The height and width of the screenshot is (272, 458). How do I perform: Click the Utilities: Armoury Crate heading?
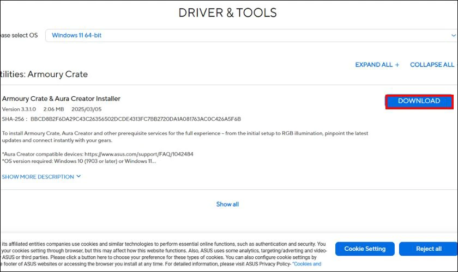coord(44,74)
